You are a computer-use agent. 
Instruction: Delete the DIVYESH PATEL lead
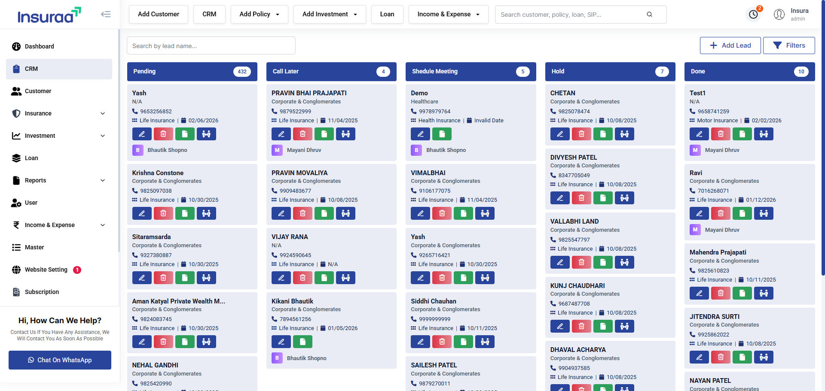click(581, 198)
